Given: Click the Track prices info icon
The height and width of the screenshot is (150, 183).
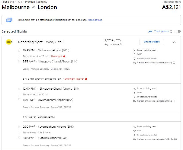Looking at the screenshot, I should tap(171, 31).
